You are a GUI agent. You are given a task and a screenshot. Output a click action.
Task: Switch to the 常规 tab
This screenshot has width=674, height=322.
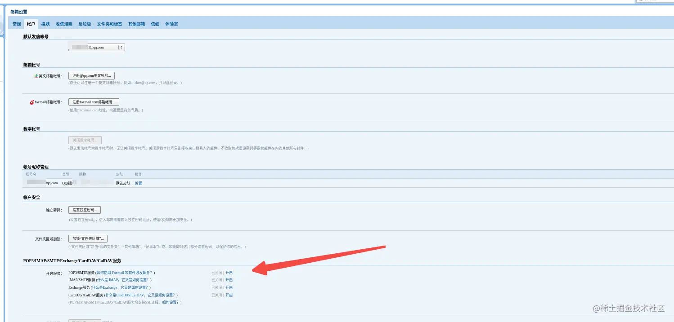[17, 24]
